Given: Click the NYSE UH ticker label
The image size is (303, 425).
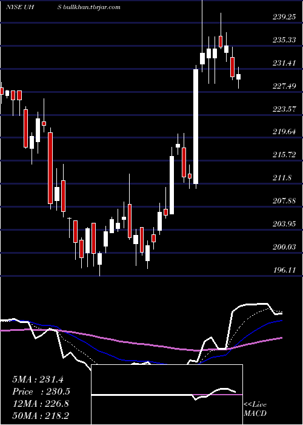Looking at the screenshot, I should coord(20,7).
